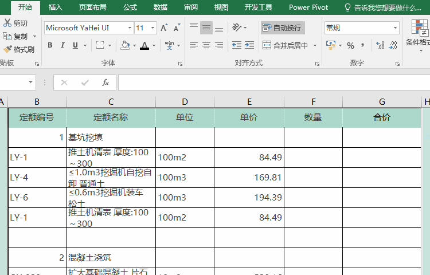Open Font dialog launcher

tap(180, 64)
